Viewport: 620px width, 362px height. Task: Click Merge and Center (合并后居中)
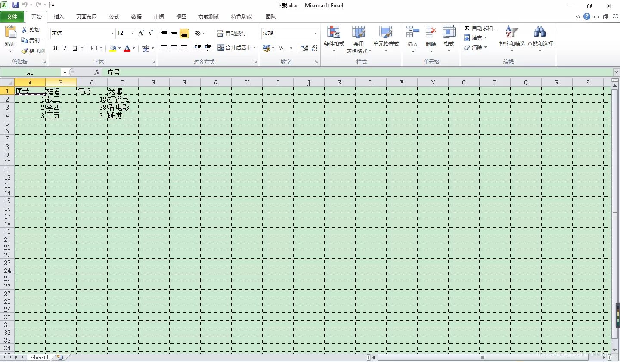tap(235, 48)
